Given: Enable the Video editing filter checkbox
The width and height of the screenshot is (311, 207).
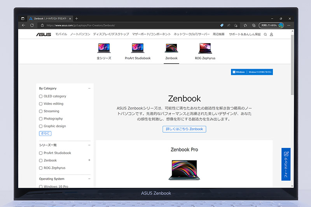Looking at the screenshot, I should coord(41,104).
